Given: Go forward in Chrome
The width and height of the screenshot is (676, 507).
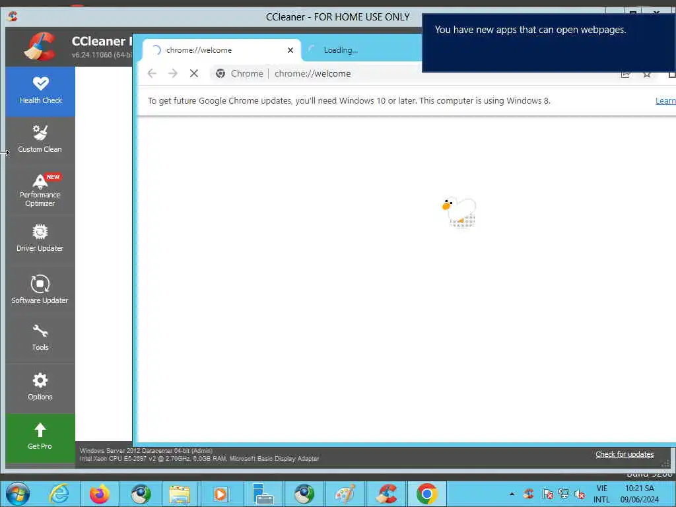Looking at the screenshot, I should point(173,73).
